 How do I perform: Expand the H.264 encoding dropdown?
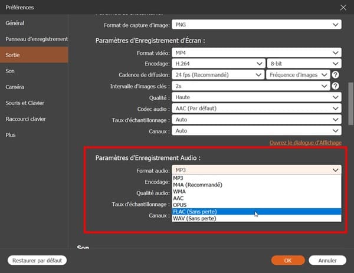(218, 64)
